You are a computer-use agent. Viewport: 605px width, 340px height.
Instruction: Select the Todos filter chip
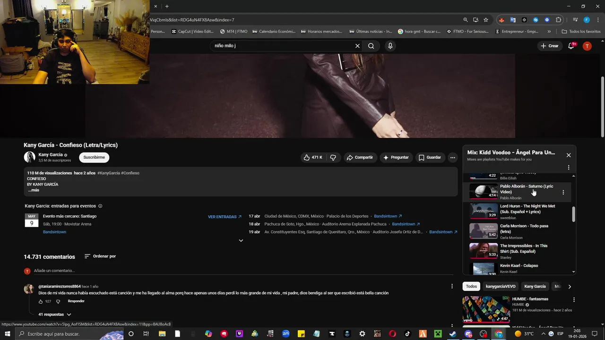tap(471, 286)
